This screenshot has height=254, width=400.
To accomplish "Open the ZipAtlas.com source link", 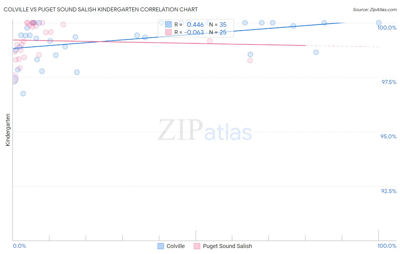I will pyautogui.click(x=375, y=9).
